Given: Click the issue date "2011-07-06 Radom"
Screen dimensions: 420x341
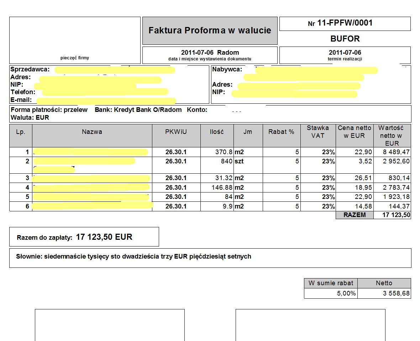Looking at the screenshot, I should [x=210, y=53].
